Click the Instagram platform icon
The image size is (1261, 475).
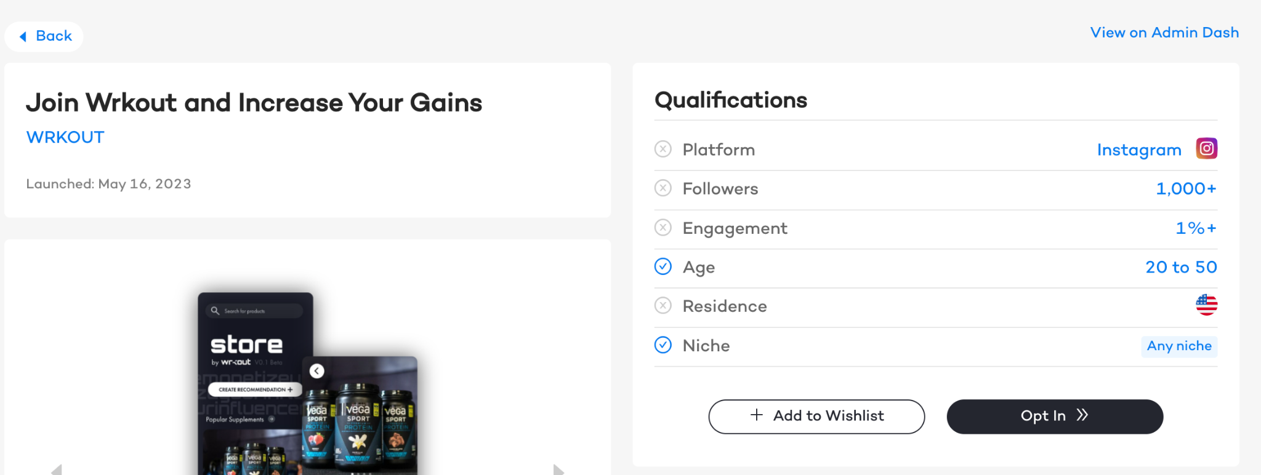point(1206,148)
